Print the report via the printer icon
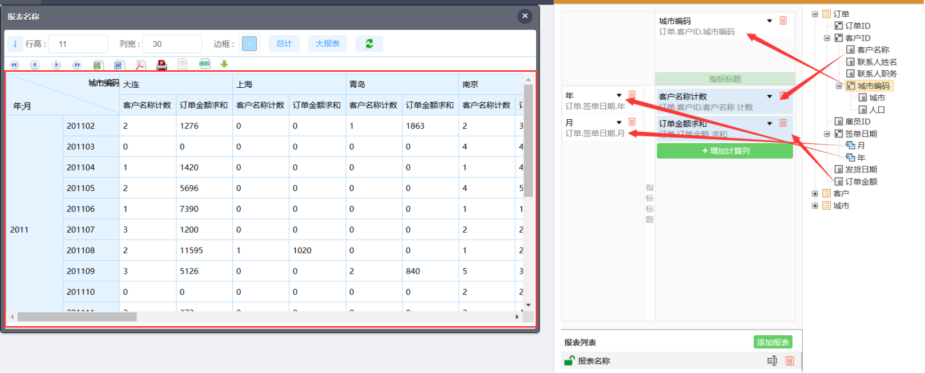The image size is (925, 373). pos(162,65)
